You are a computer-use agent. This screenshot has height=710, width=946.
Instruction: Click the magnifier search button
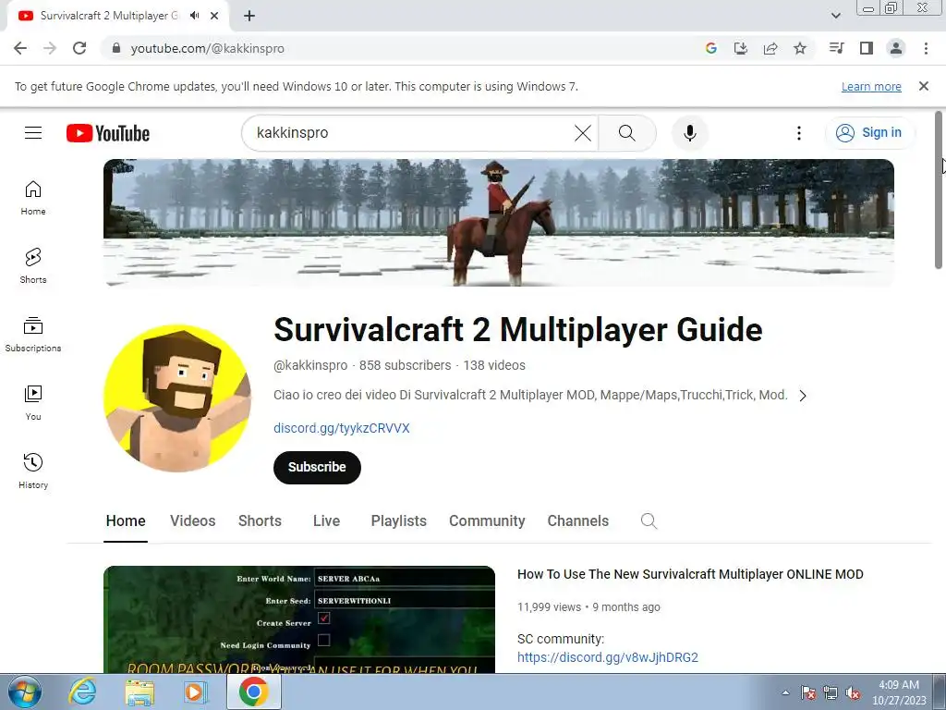[627, 133]
